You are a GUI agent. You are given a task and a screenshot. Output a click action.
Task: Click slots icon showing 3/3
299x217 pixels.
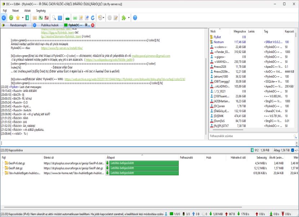pos(184,214)
